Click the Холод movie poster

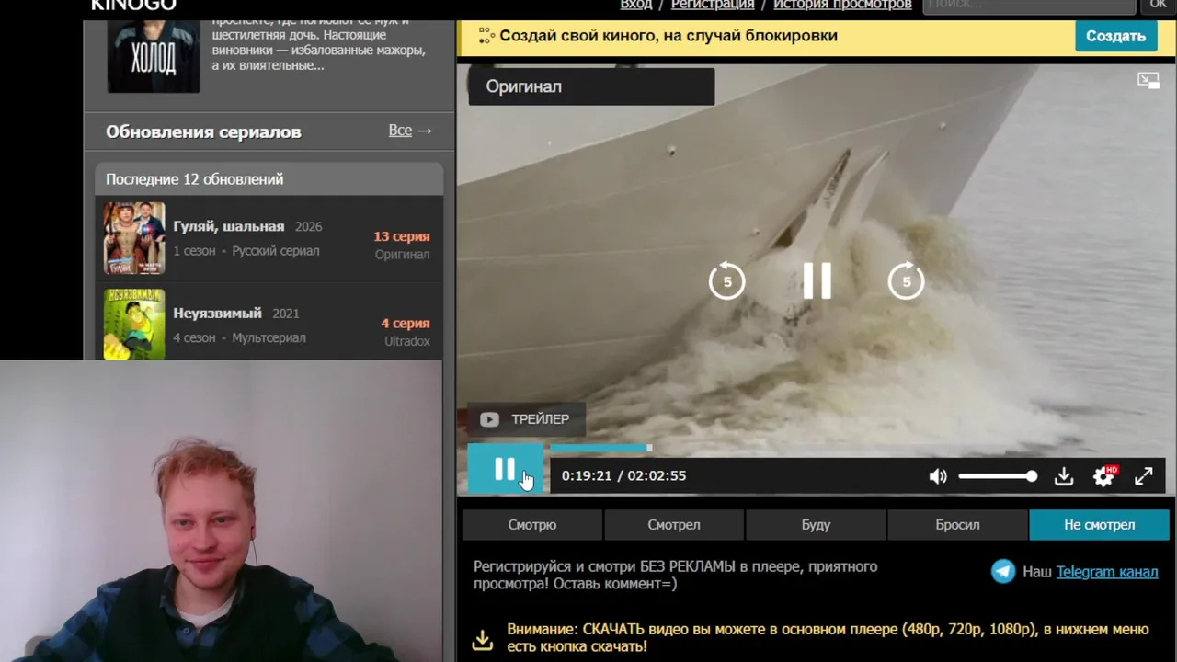point(154,56)
